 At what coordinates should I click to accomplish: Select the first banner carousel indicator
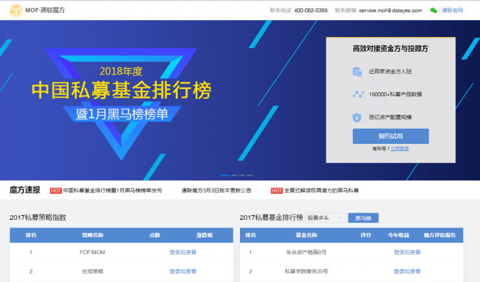(225, 175)
